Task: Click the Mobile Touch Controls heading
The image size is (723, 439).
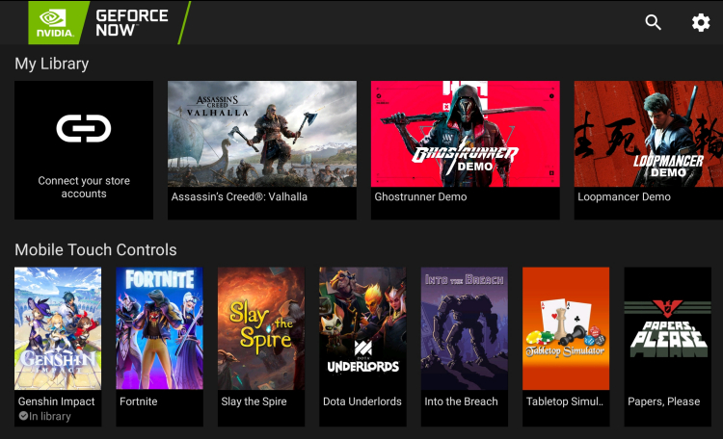Action: point(95,249)
